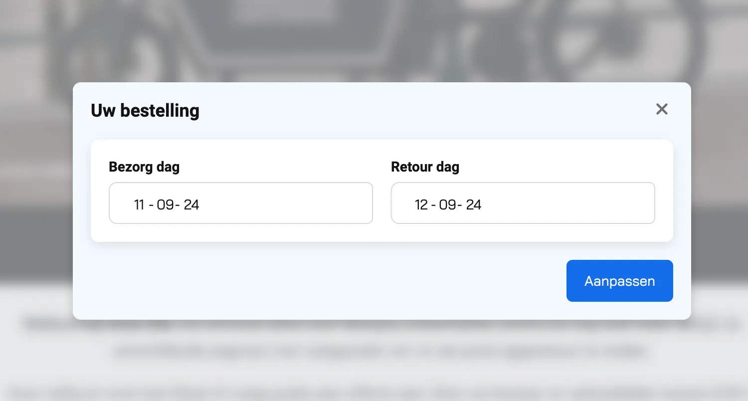Click the 'Retour dag' label
Screen dimensions: 748x401
(x=425, y=167)
